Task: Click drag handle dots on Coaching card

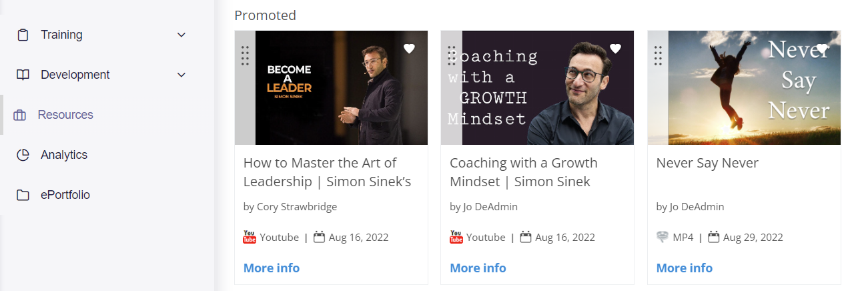Action: (x=452, y=55)
